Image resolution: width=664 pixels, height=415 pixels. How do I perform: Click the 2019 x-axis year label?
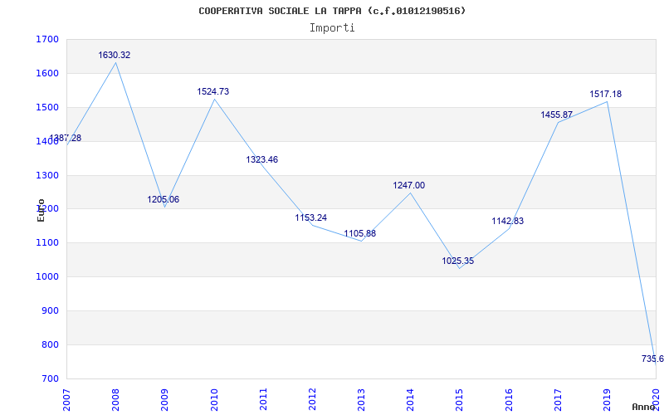(607, 399)
